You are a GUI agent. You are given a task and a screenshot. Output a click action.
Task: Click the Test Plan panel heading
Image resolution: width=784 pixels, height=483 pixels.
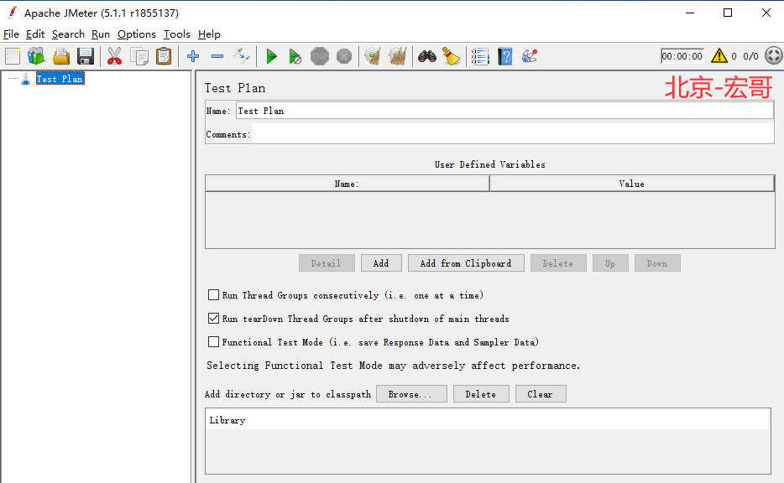(x=235, y=88)
